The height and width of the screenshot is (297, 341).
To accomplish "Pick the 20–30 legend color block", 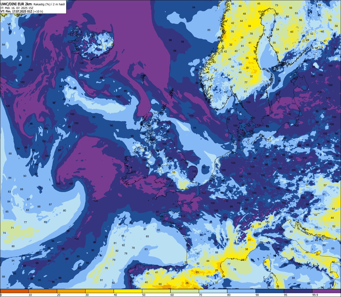I will pyautogui.click(x=71, y=291).
